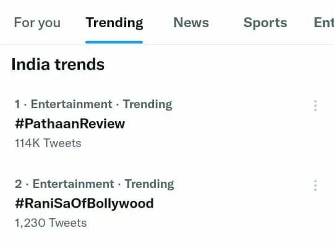Open the #PathaanReview hashtag trend
334x246 pixels.
pos(70,124)
